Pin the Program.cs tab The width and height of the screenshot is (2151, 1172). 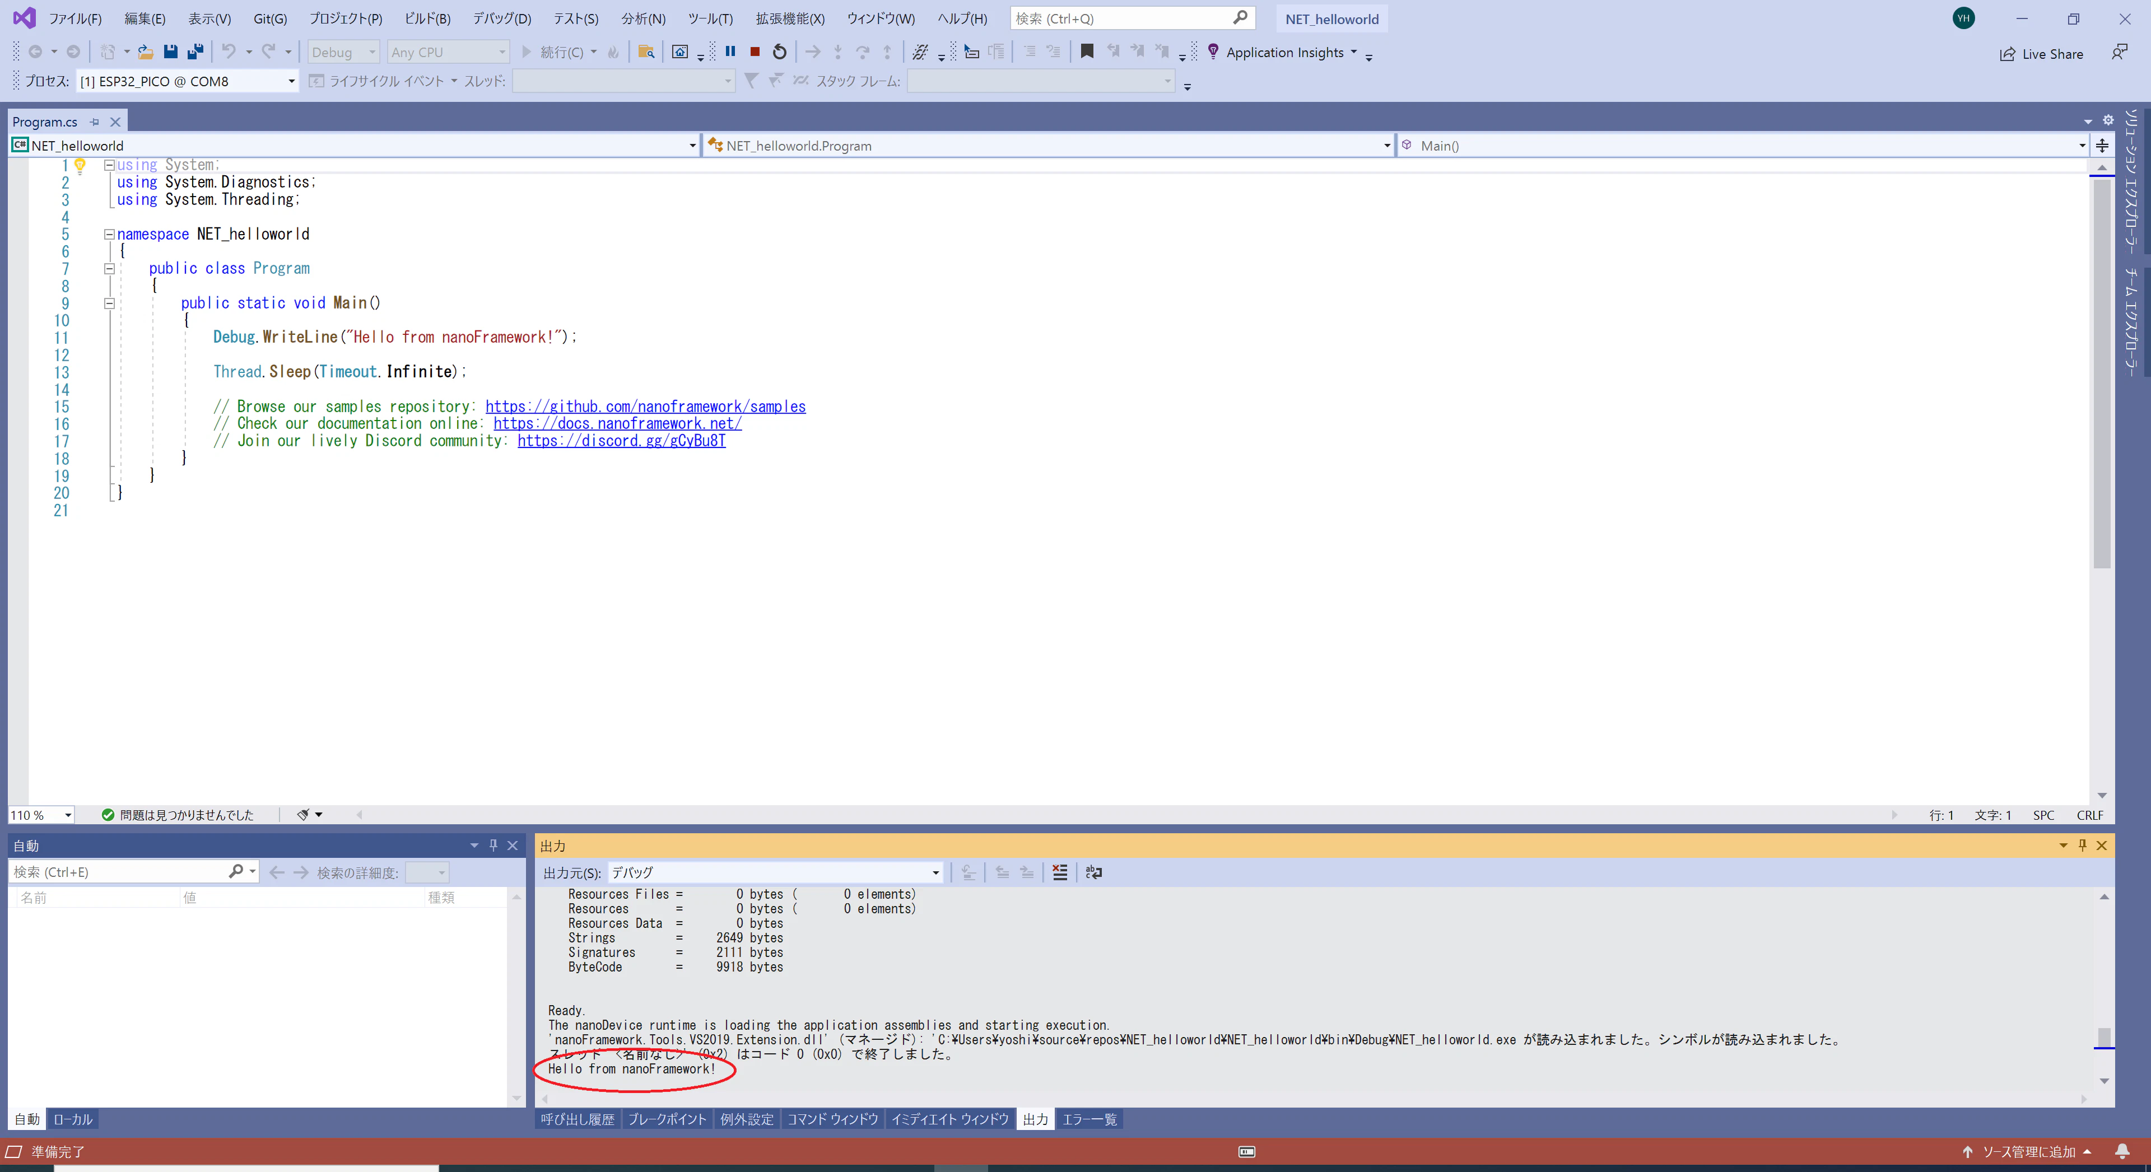coord(94,122)
